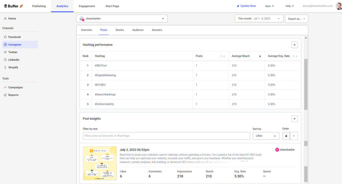The height and width of the screenshot is (184, 342).
Task: Switch to the Audience tab
Action: [138, 30]
